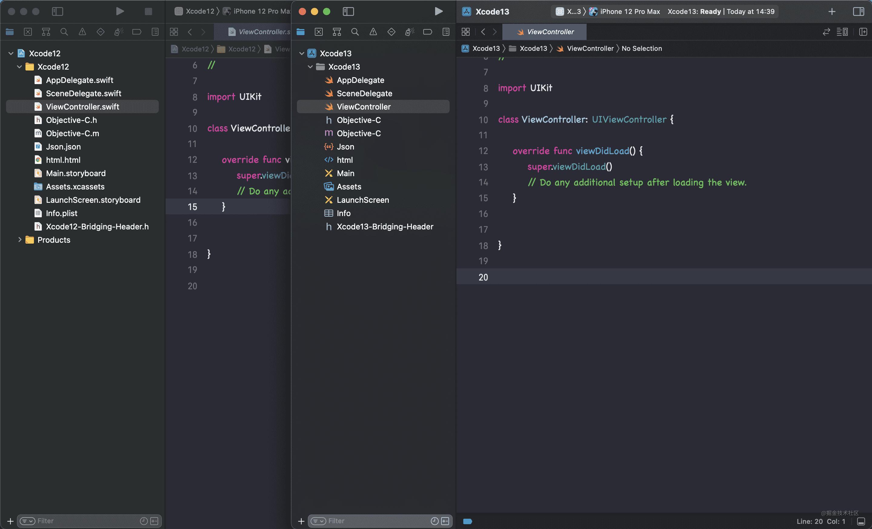Toggle Xcode13 debug area at bottom right
Viewport: 872px width, 529px height.
861,521
